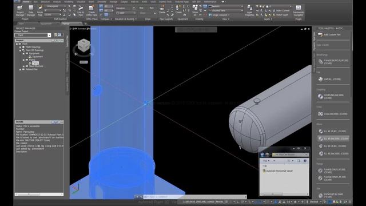Switch to the Home ribbon tab
Image resolution: width=366 pixels, height=206 pixels.
click(x=26, y=2)
